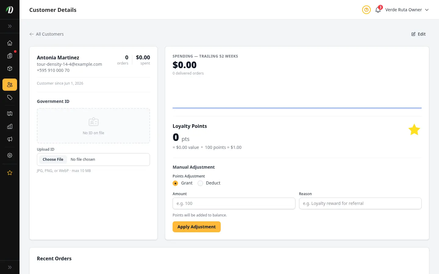The image size is (439, 274).
Task: Click the customer email tour-density-14-4@example.com
Action: (70, 64)
